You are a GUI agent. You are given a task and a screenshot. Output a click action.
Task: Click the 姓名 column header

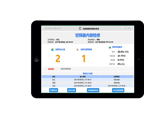54,77
